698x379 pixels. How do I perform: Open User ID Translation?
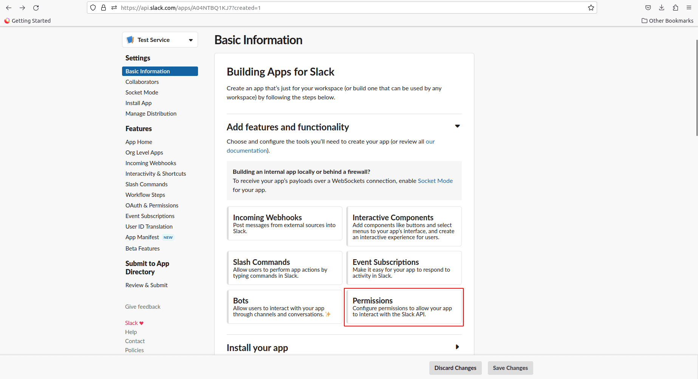149,227
